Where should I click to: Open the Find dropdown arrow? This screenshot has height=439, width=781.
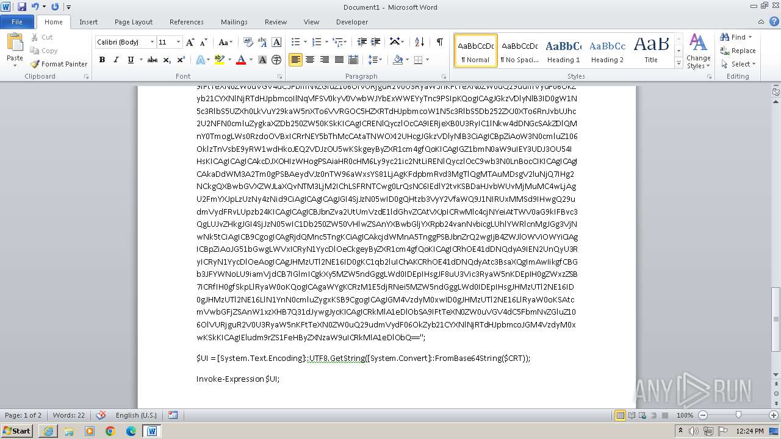[750, 37]
